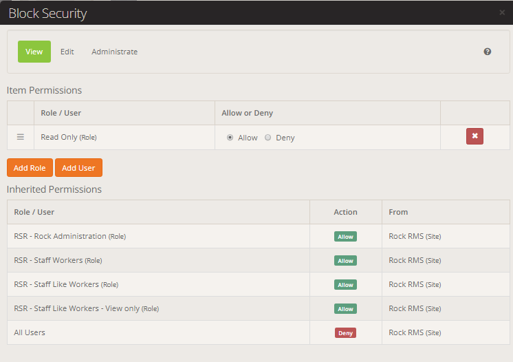Image resolution: width=513 pixels, height=362 pixels.
Task: Select the All Users inherited entry name
Action: pos(30,332)
